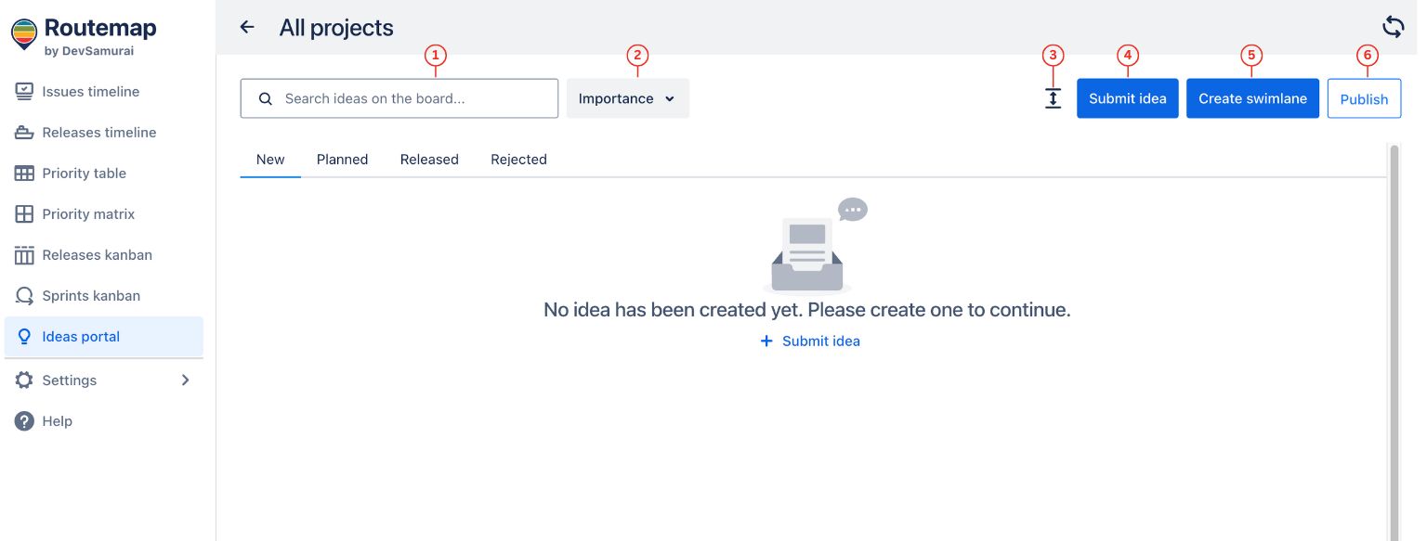Click the Publish button
This screenshot has width=1427, height=541.
(1364, 97)
